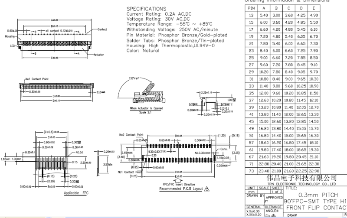Click the Scale 2:1 label
The height and width of the screenshot is (218, 347).
click(145, 112)
